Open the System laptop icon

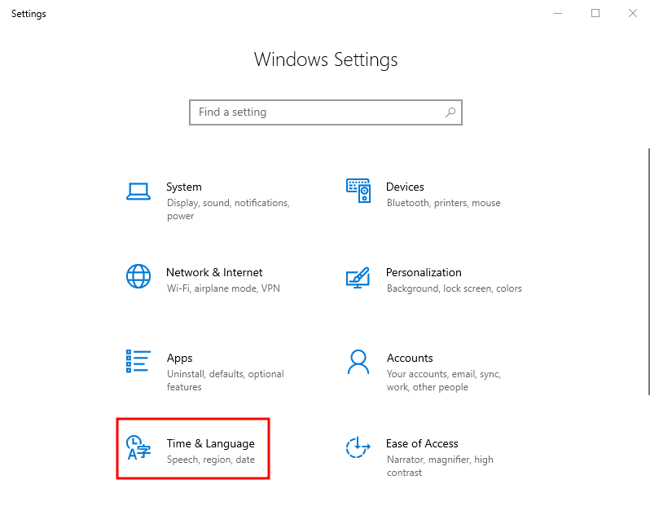(138, 191)
